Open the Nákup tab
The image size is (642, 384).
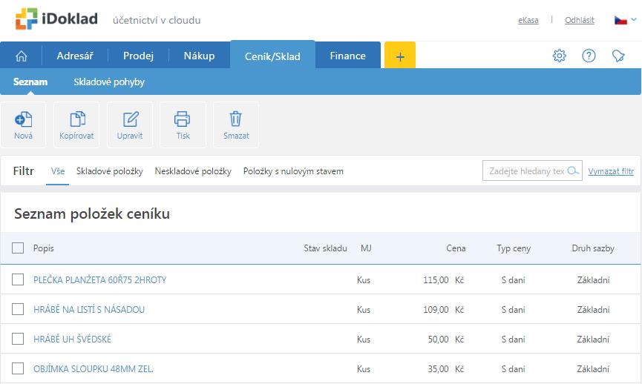[x=199, y=56]
